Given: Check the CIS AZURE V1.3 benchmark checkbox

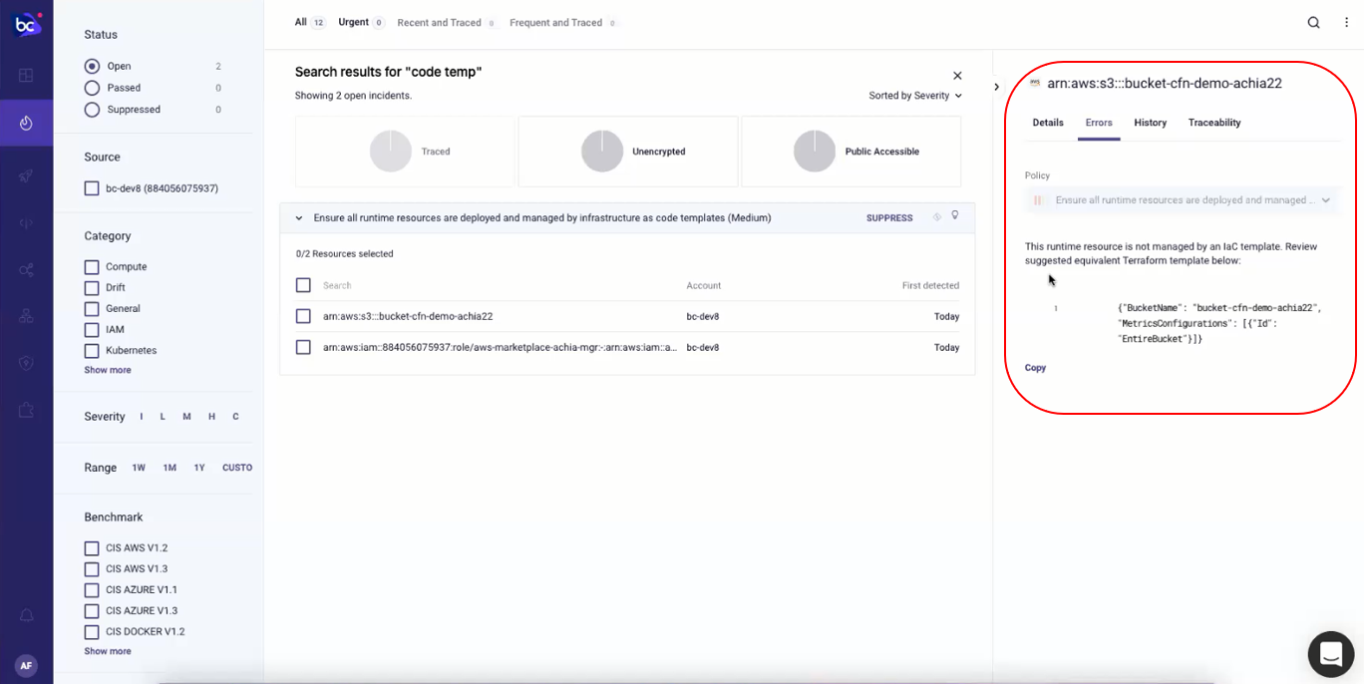Looking at the screenshot, I should pyautogui.click(x=92, y=611).
